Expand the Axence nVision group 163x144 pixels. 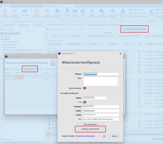[x=2, y=42]
